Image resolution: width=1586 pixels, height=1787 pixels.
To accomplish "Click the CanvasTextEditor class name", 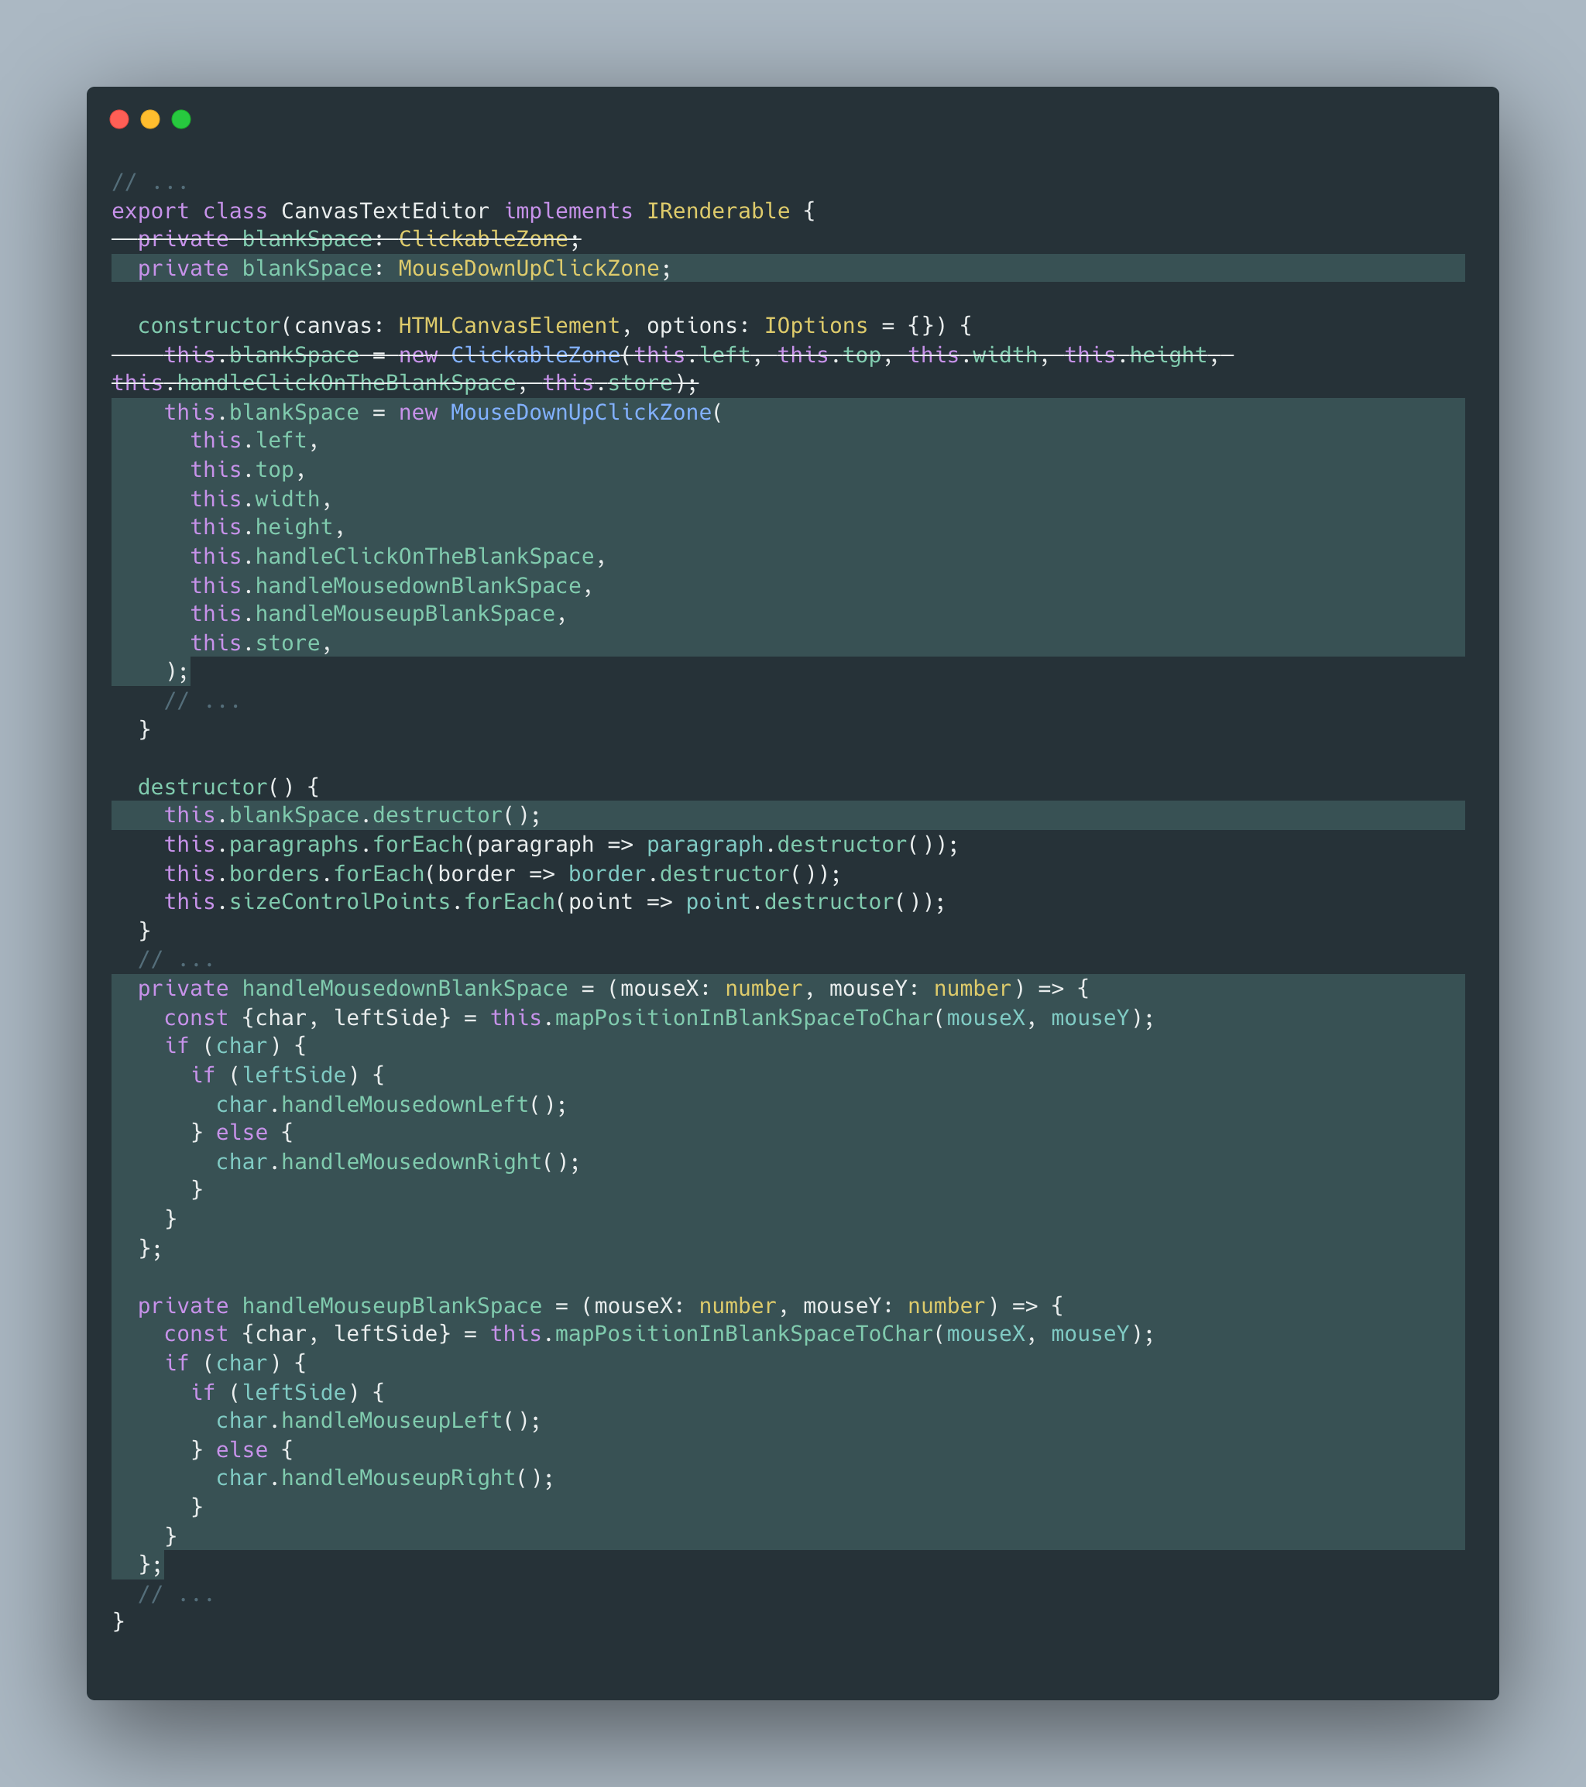I will (385, 211).
